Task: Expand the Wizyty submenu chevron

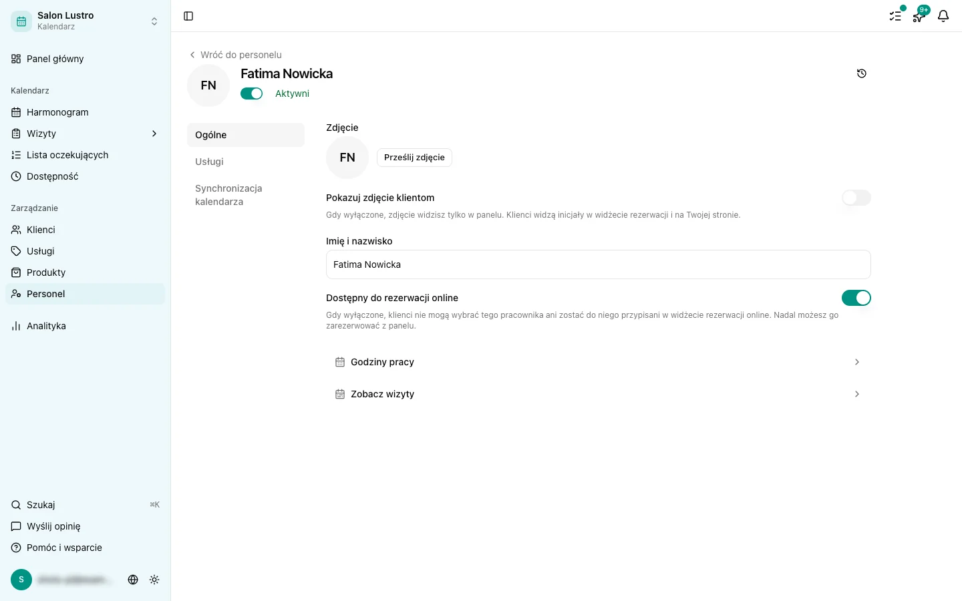Action: click(154, 134)
